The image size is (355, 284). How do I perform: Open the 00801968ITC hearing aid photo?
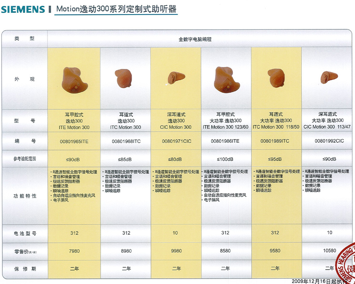click(x=124, y=78)
